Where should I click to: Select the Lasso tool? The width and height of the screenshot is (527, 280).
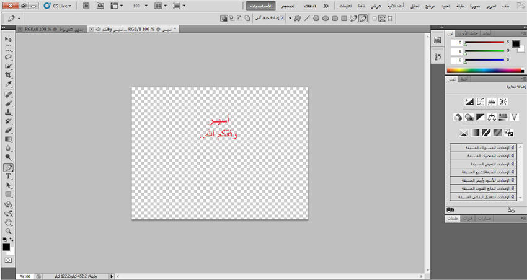[x=8, y=57]
